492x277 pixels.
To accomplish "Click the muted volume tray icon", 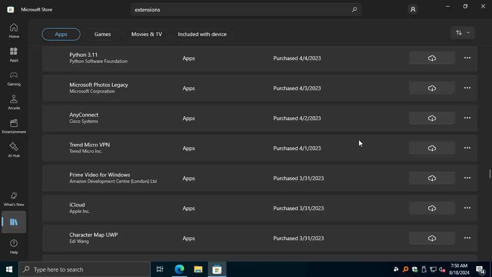I will (x=442, y=270).
